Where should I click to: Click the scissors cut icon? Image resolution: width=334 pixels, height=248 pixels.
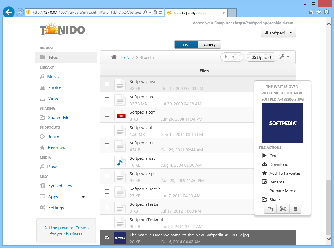coord(283,209)
